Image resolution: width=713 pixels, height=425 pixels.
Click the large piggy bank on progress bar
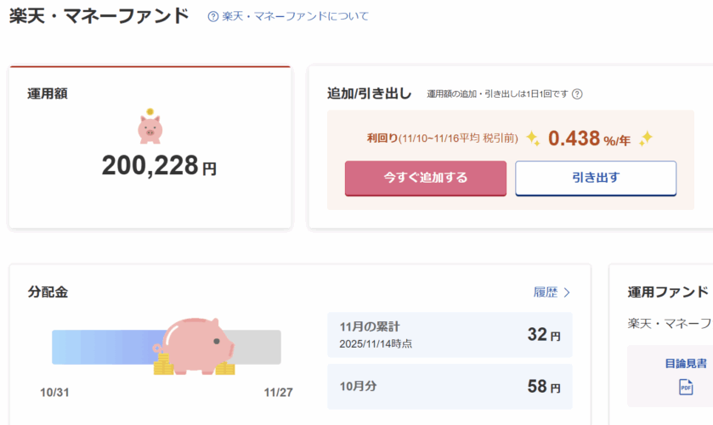coord(197,342)
